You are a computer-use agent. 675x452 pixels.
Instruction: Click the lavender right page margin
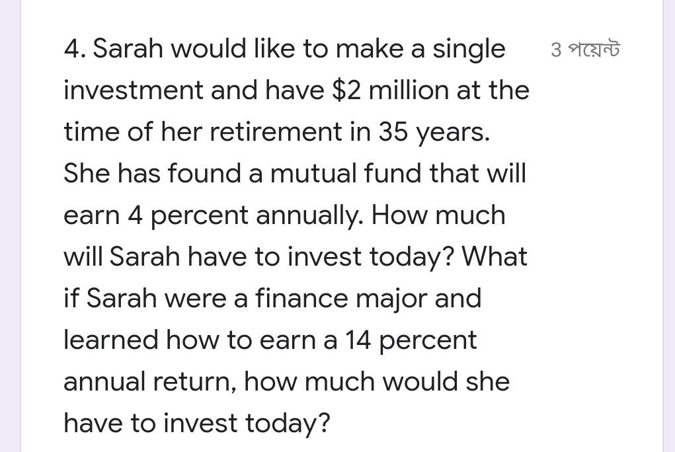point(669,226)
